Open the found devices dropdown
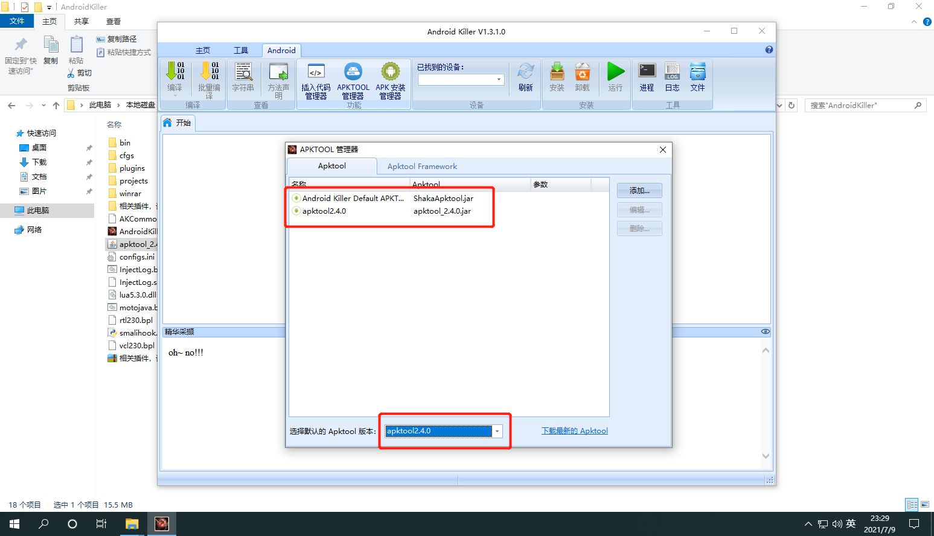This screenshot has width=934, height=536. point(499,80)
